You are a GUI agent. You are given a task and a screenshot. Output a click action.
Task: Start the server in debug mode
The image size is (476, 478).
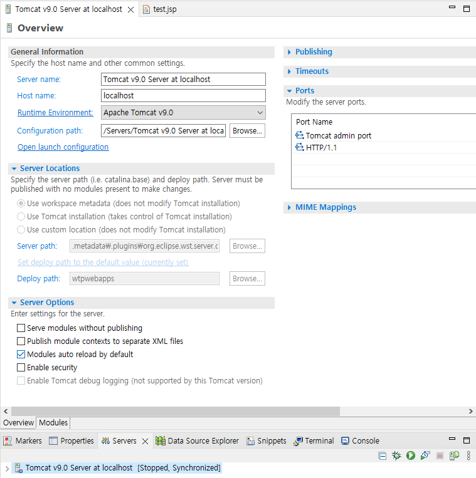tap(396, 455)
